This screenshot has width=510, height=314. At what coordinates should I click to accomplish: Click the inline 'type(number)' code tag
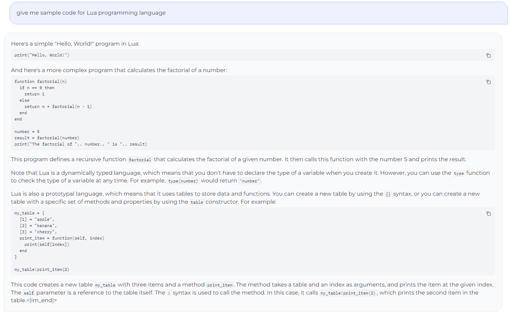point(183,181)
